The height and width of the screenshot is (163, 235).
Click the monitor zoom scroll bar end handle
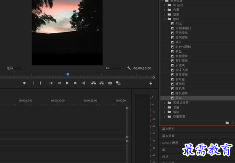coord(154,77)
